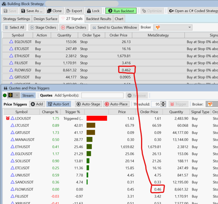Send signals to Quotes Window
The width and height of the screenshot is (218, 204).
tap(114, 27)
